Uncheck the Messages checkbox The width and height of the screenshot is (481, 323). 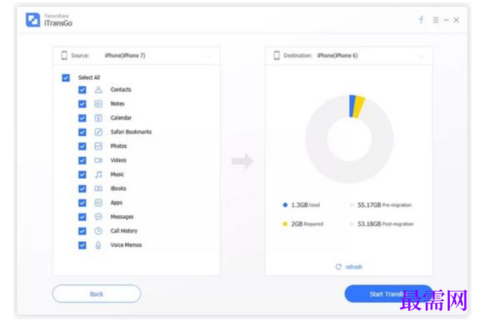82,217
